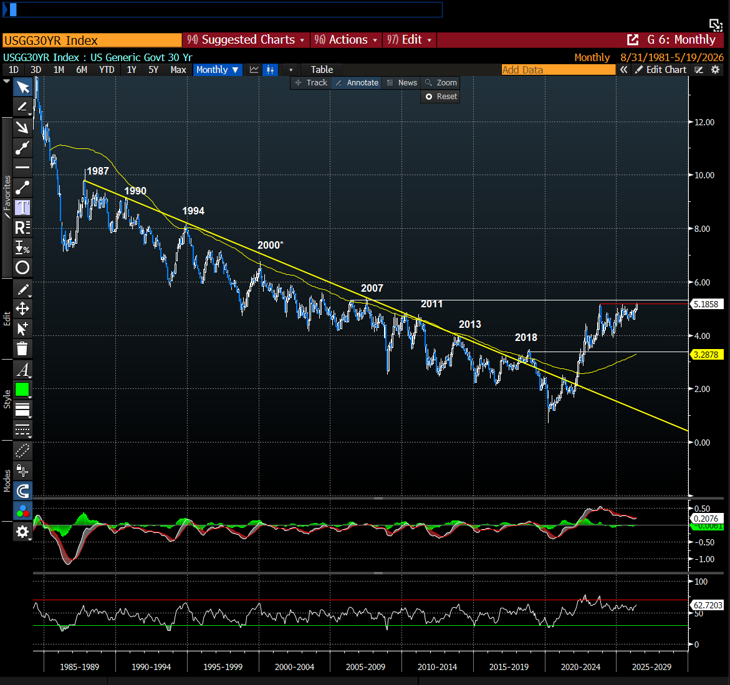The image size is (730, 685).
Task: Choose the percent change measure tool
Action: [22, 247]
